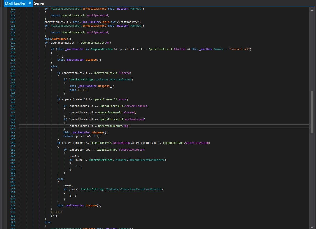Screen dimensions: 316x229
Task: Click num2++ on line 160
Action: coord(75,156)
